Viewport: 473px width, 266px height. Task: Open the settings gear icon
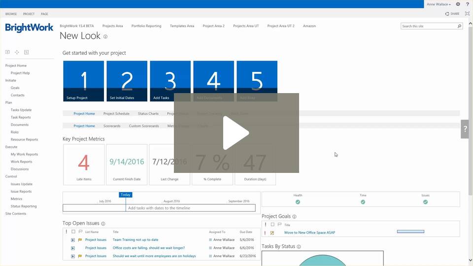458,4
